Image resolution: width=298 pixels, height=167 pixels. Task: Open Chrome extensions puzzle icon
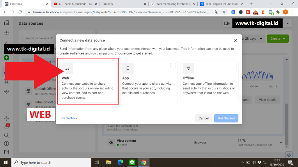(x=278, y=12)
